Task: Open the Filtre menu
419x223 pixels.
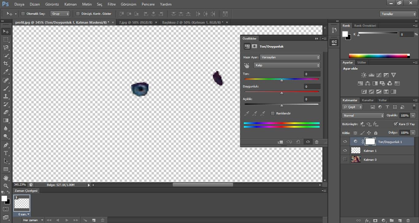Action: pos(112,4)
